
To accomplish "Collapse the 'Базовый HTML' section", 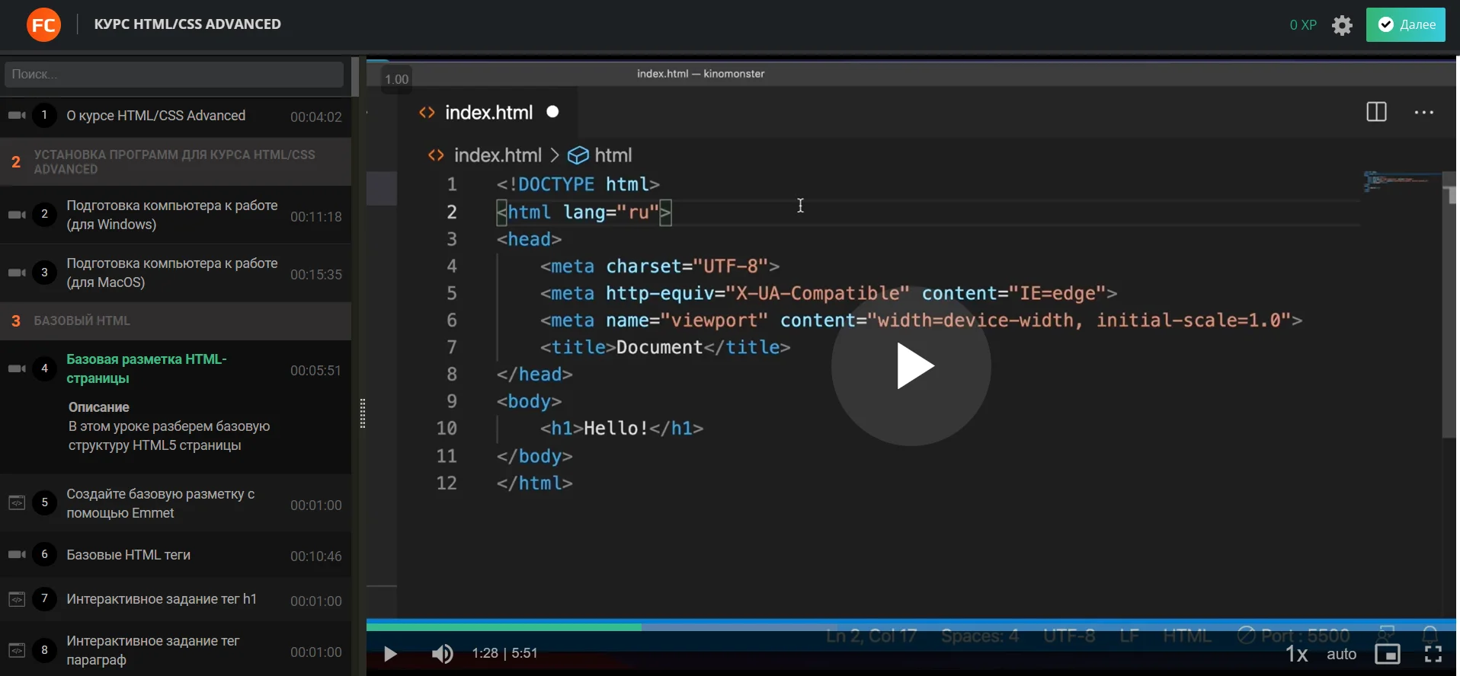I will 175,321.
